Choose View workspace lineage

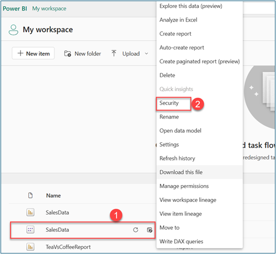[x=188, y=200]
